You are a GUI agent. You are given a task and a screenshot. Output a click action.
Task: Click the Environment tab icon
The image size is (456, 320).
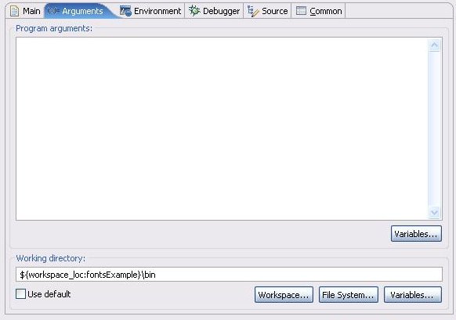point(125,11)
